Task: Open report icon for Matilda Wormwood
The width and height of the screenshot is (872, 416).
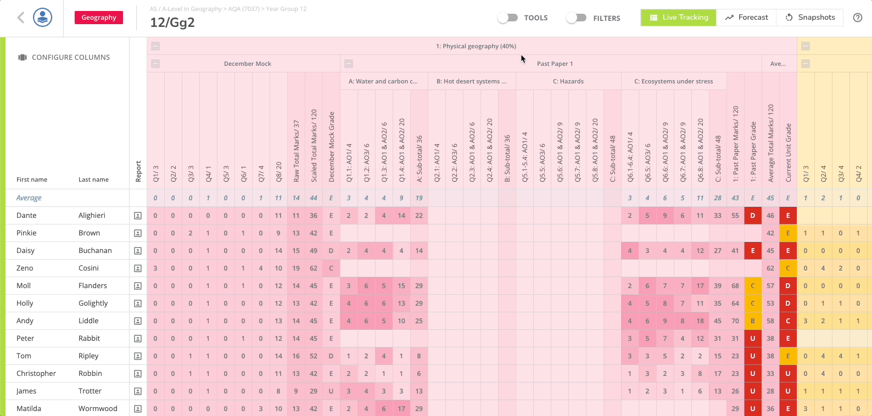Action: pos(138,409)
